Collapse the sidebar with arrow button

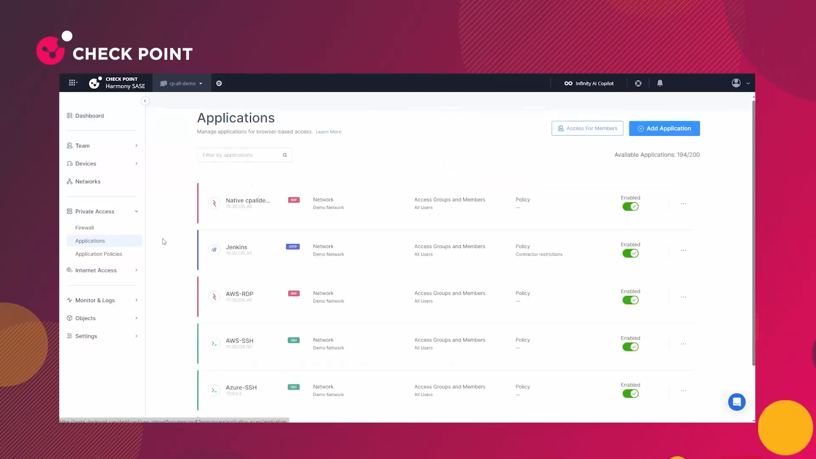(145, 101)
